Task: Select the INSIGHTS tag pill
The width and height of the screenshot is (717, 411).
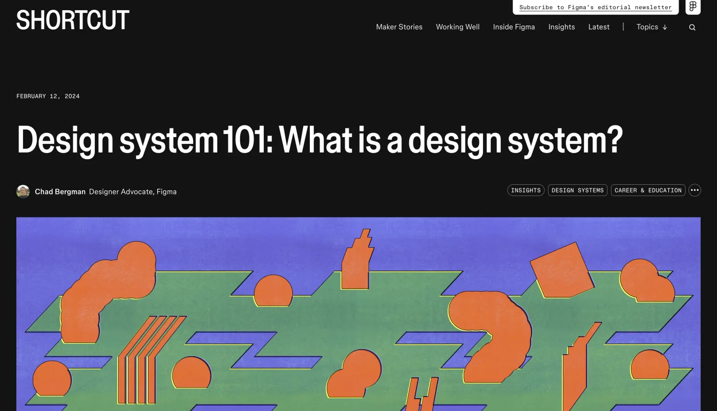Action: [x=526, y=190]
